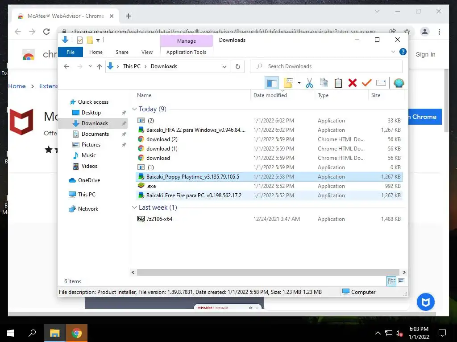Click the red X delete icon

pos(353,83)
